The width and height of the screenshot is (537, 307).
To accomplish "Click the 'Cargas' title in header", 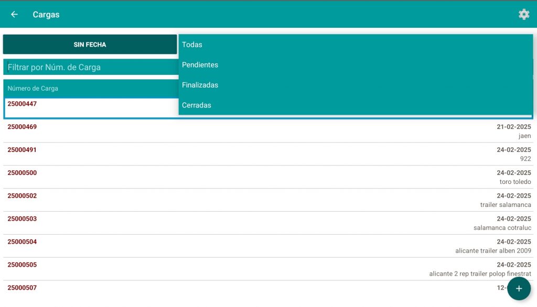I will pyautogui.click(x=46, y=15).
